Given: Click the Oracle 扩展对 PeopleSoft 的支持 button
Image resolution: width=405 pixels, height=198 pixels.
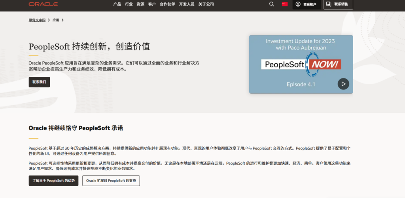Looking at the screenshot, I should point(111,181).
